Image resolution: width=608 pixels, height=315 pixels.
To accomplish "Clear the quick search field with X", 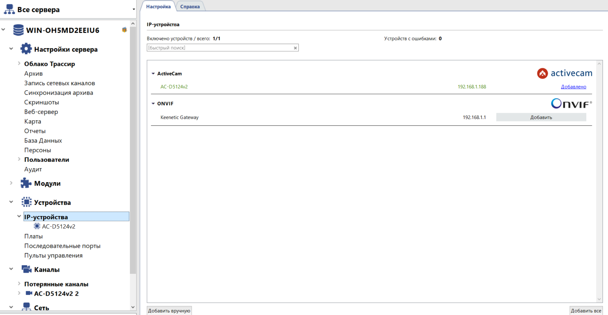I will 295,48.
